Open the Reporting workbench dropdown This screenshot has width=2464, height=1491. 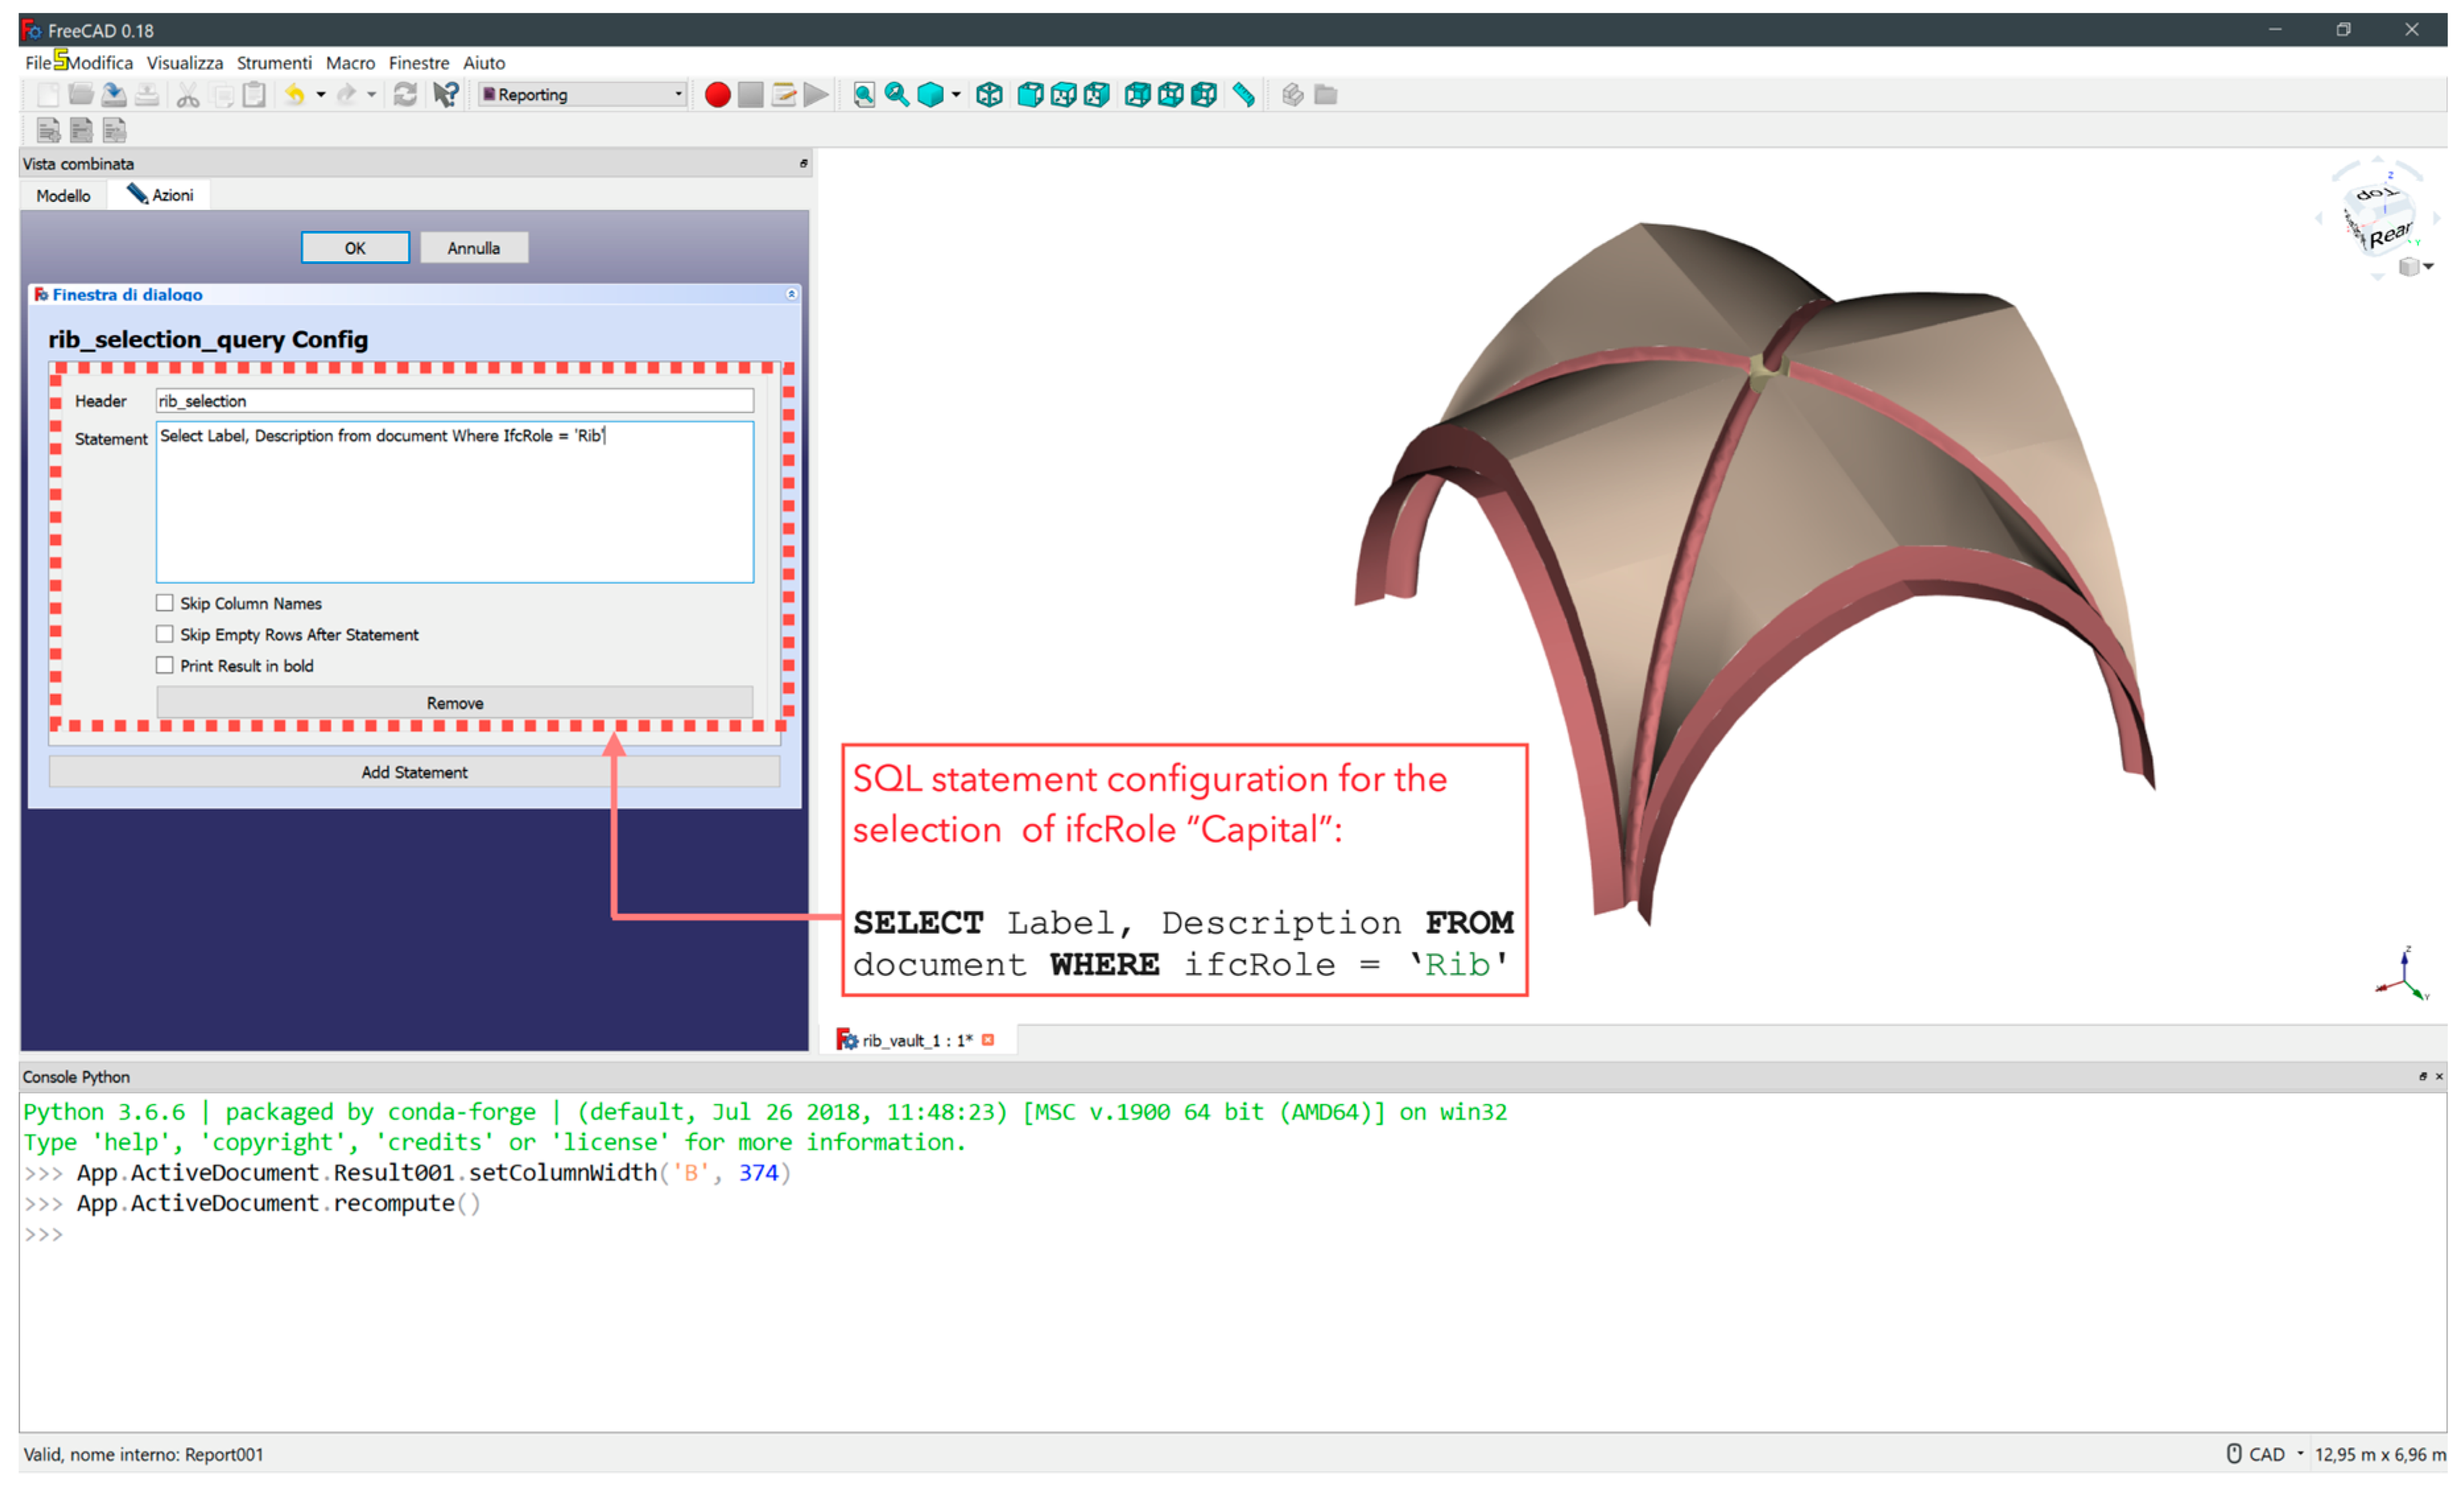coord(582,95)
